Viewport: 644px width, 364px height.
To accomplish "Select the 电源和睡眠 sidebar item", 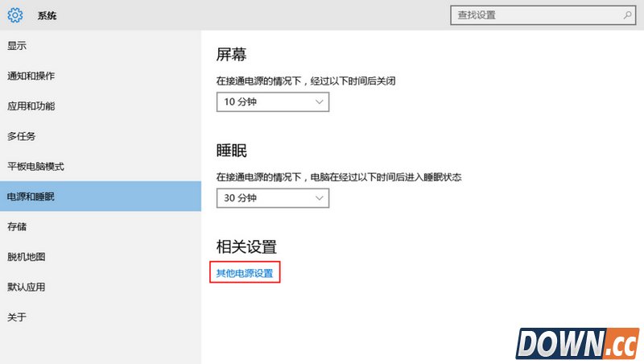I will click(101, 196).
